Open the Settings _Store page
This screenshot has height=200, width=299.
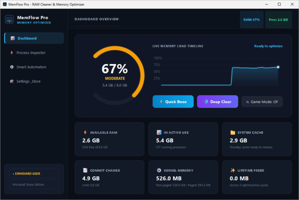[34, 81]
